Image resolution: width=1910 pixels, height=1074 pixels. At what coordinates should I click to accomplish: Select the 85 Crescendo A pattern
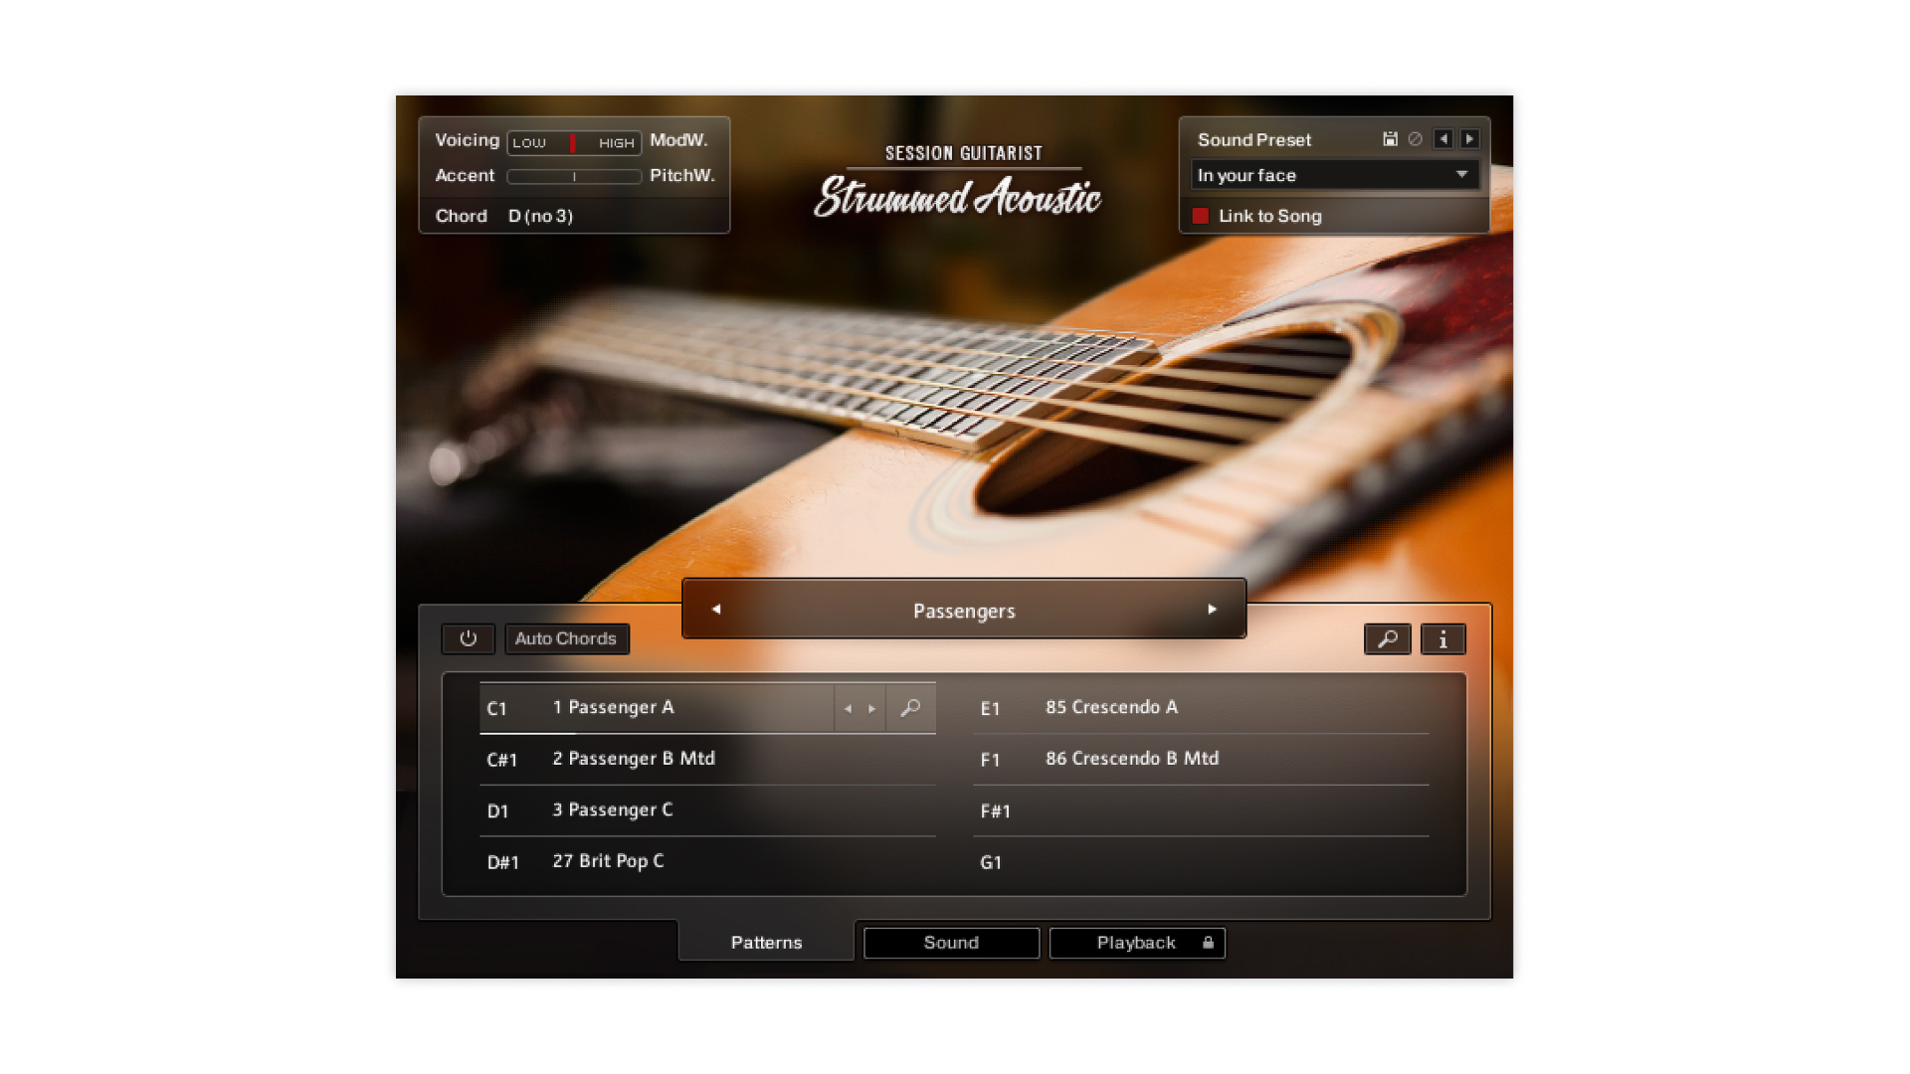pos(1111,708)
